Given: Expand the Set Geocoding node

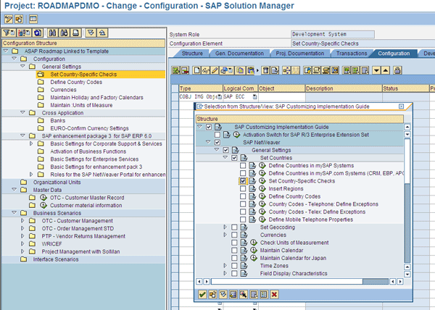Looking at the screenshot, I should tap(225, 227).
